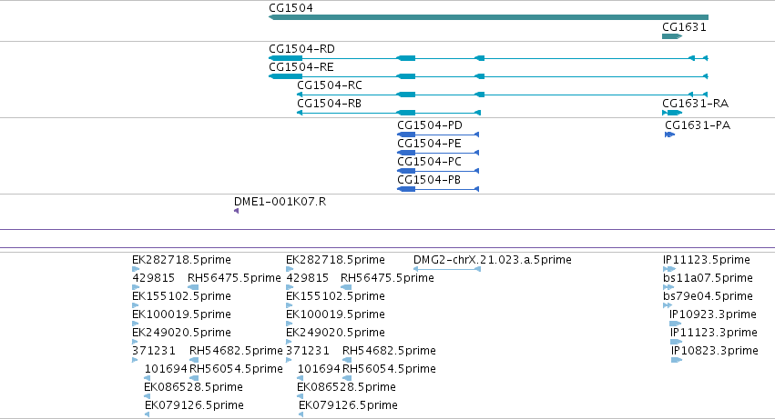Select the glyph under IP10823.3prime

pyautogui.click(x=677, y=360)
